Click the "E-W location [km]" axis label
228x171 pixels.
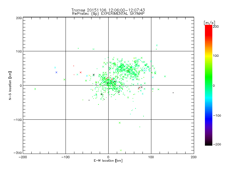(108, 161)
